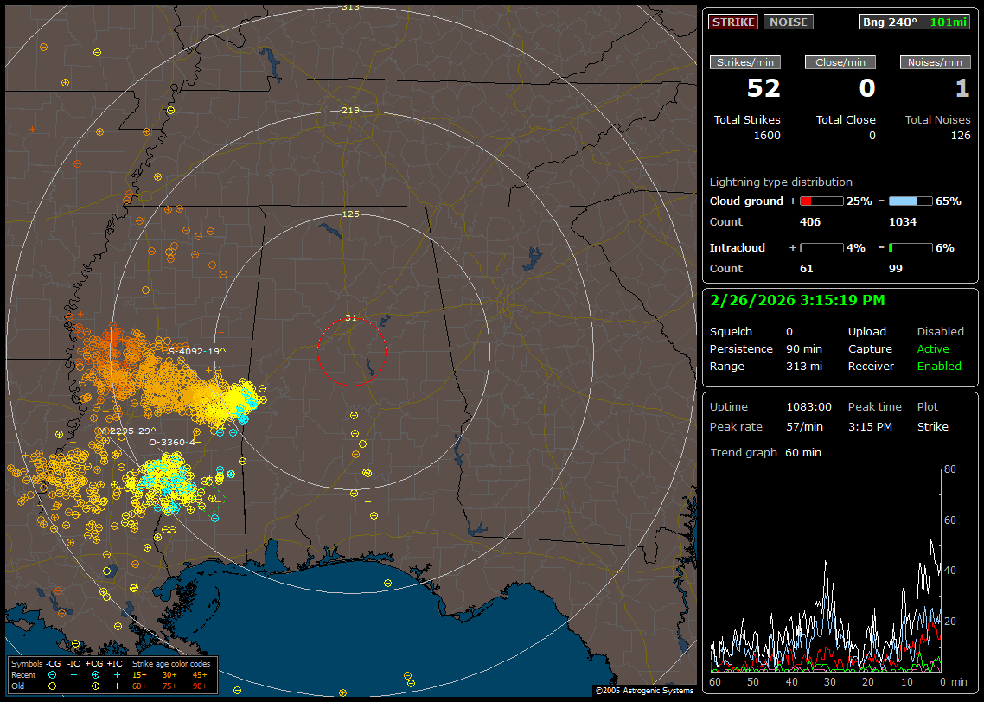This screenshot has height=702, width=984.
Task: Click the recent positive cloud-ground legend symbol
Action: coord(95,674)
